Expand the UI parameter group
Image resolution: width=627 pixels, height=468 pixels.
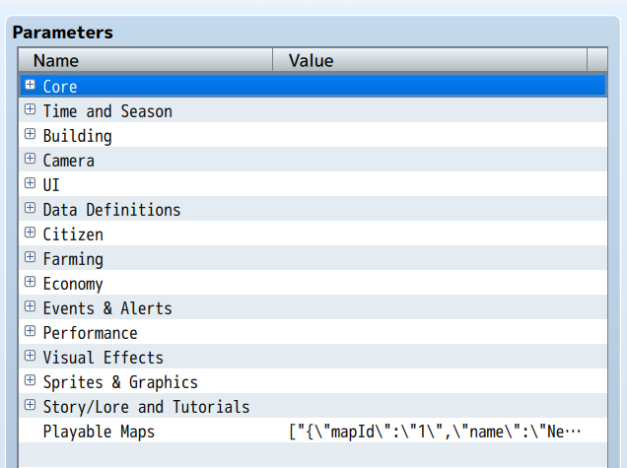pos(30,184)
